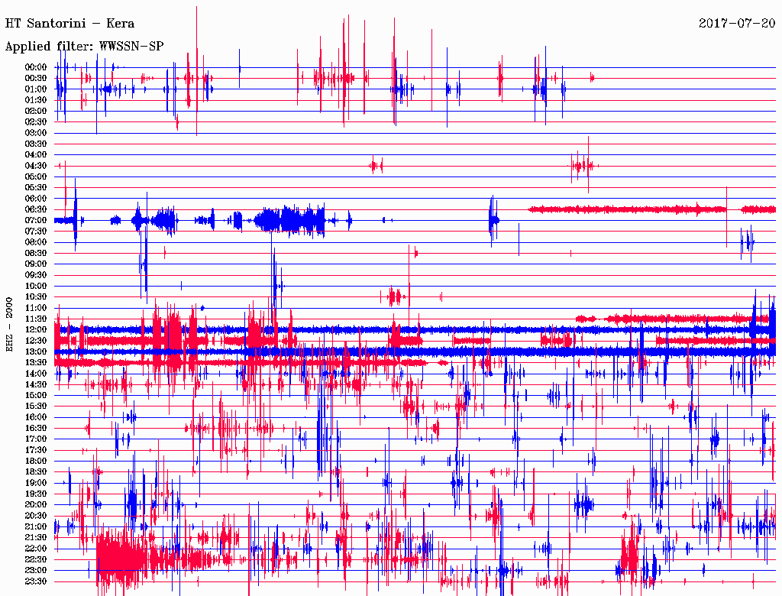The image size is (782, 596).
Task: Click the 08:30 time row label
Action: tap(36, 253)
